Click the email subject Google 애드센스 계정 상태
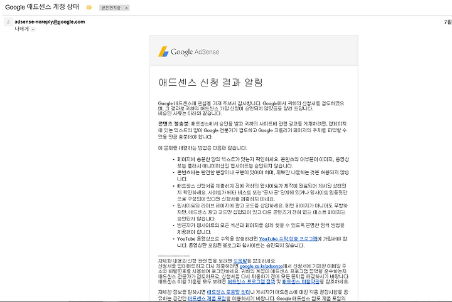This screenshot has height=302, width=452. 42,7
